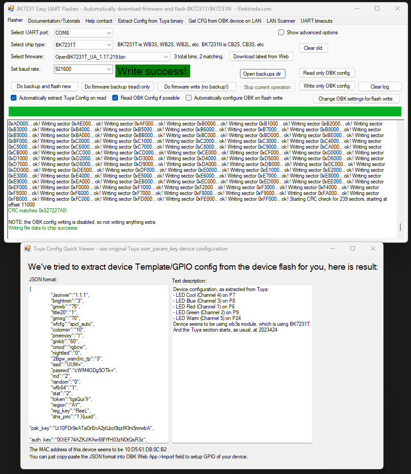
Task: Click Download latest from Web button
Action: [261, 57]
